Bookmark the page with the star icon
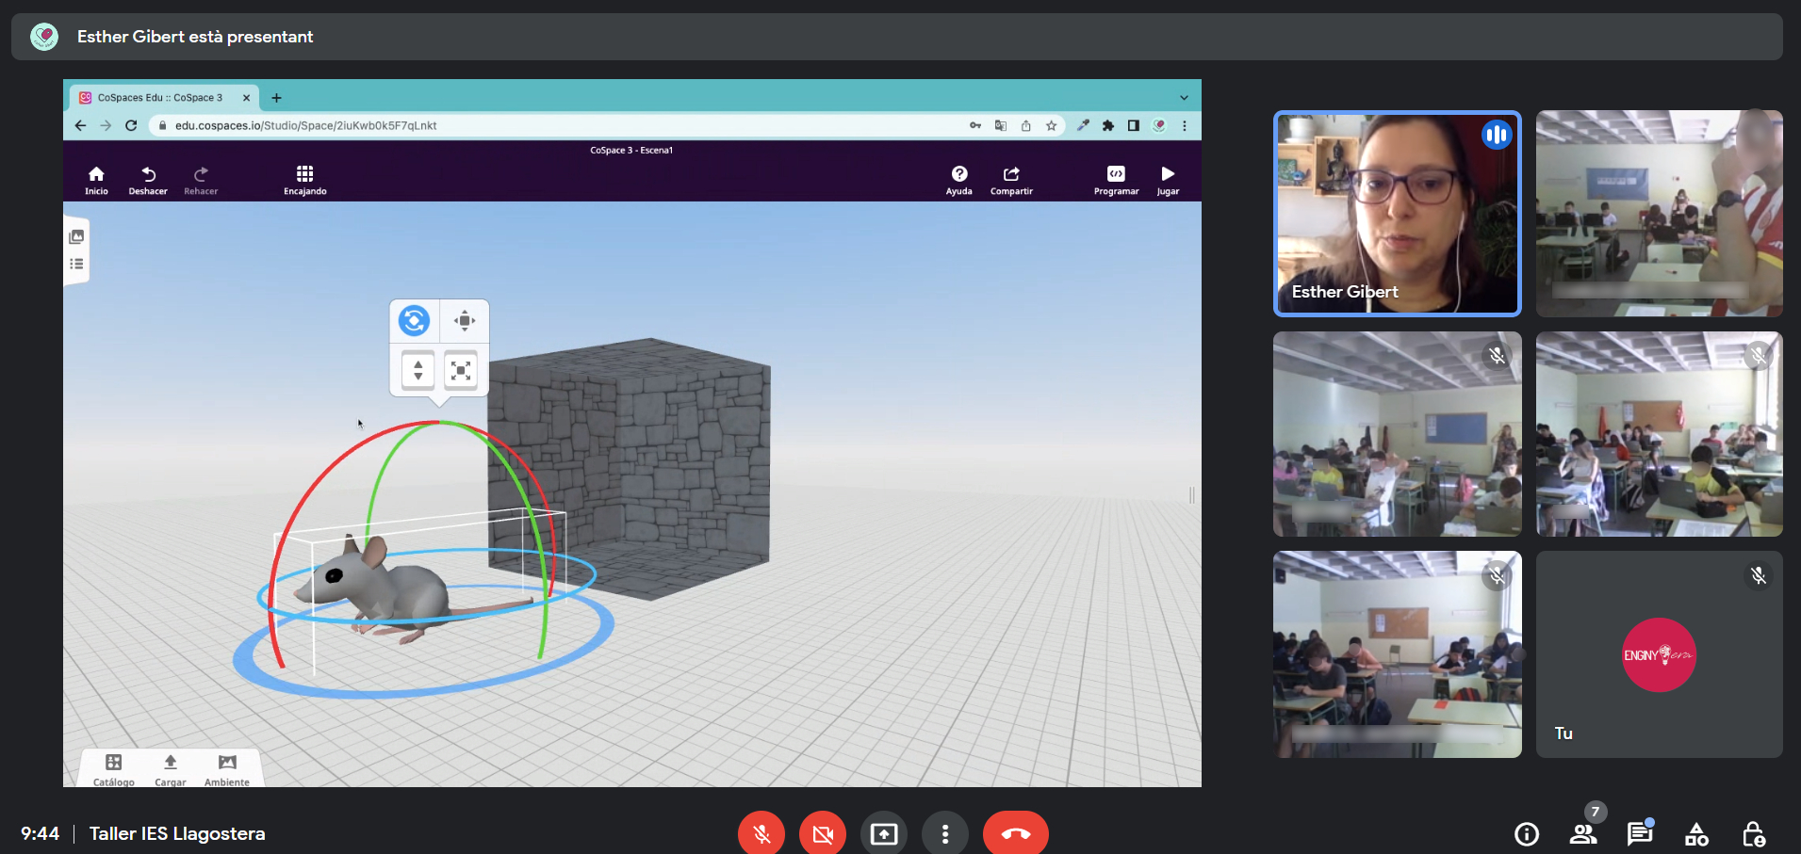The image size is (1801, 854). [x=1051, y=125]
